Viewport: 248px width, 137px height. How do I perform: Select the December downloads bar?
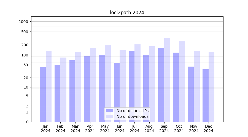[211, 87]
